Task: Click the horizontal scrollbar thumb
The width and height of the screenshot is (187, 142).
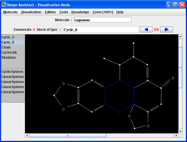Action: [x=68, y=136]
